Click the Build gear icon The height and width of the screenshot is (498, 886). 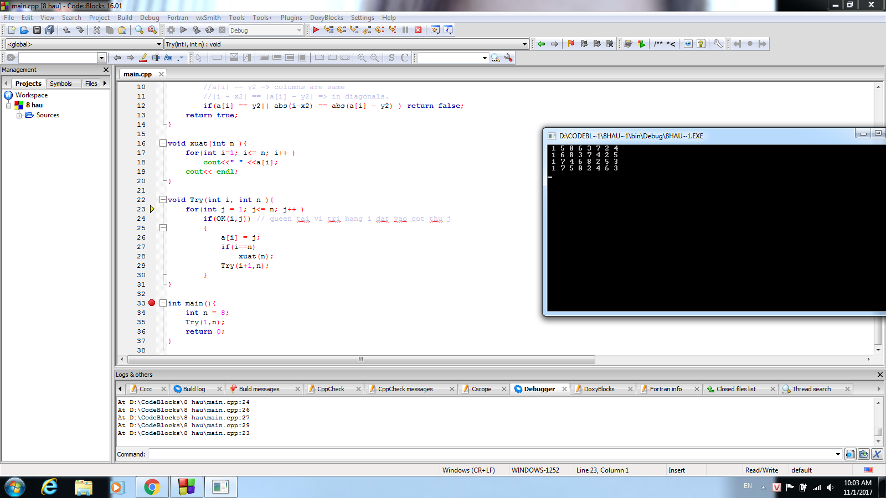coord(171,30)
